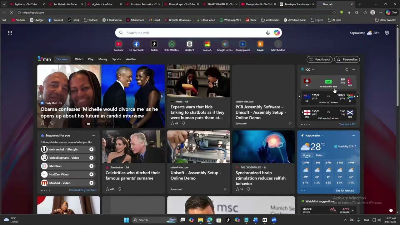Open page settings gear icon

click(x=387, y=33)
